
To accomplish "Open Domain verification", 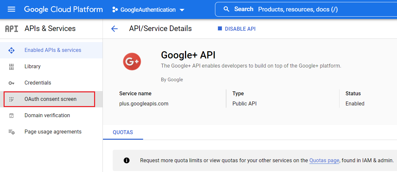I will click(x=51, y=116).
